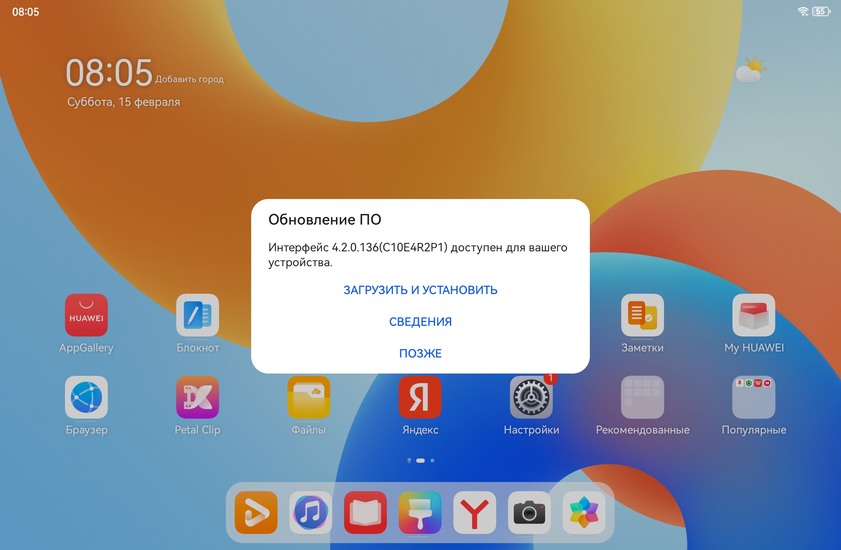
Task: Tap ЗАГРУЗИТЬ И УСТАНОВИТЬ in the update dialog
Action: click(420, 290)
